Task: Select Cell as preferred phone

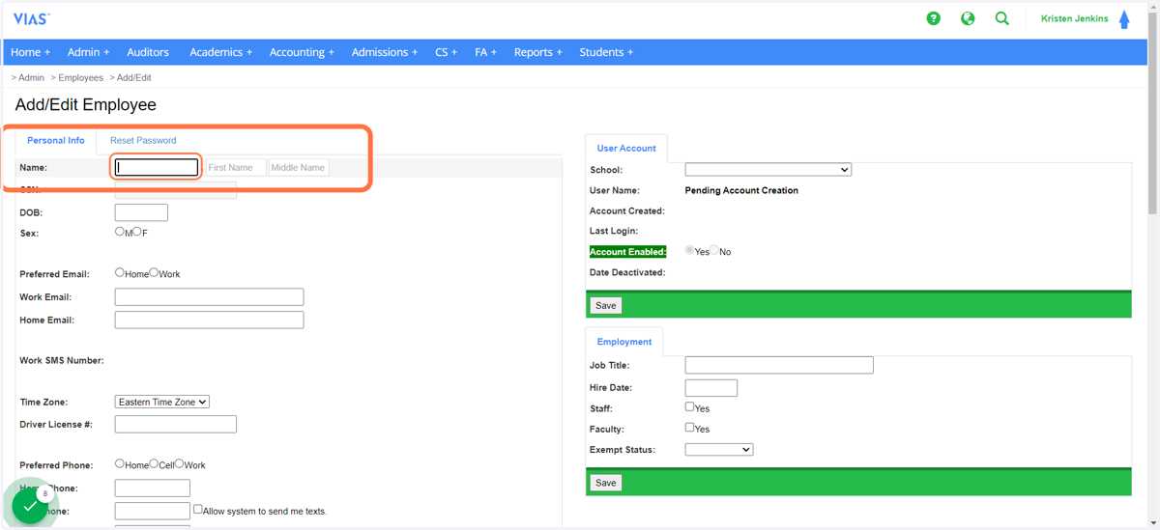Action: tap(154, 463)
